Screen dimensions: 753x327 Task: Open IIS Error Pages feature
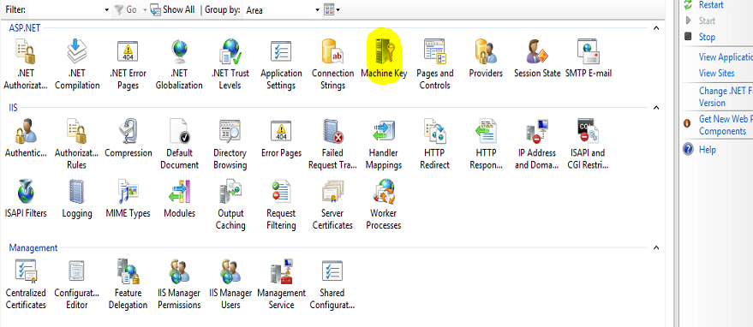281,139
